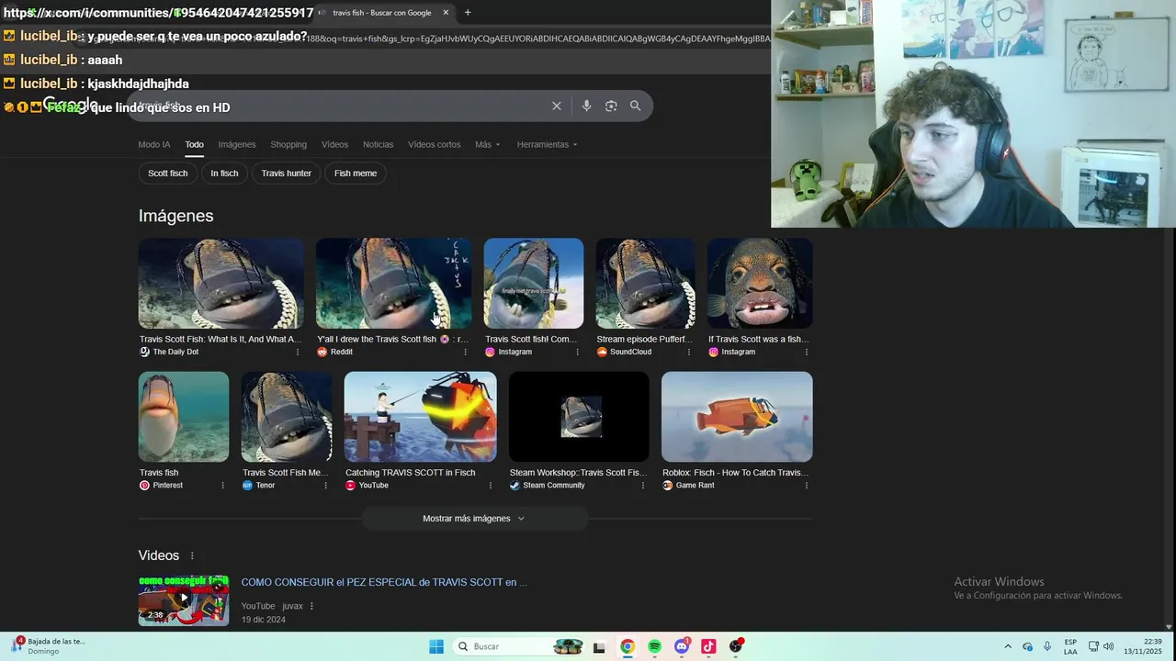Viewport: 1176px width, 661px height.
Task: Open the Reddit 'Y'all I drew' fish image
Action: point(394,284)
